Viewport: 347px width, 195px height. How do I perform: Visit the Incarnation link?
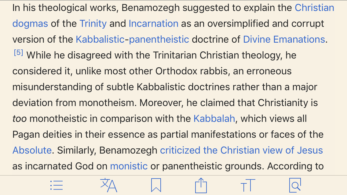[153, 23]
